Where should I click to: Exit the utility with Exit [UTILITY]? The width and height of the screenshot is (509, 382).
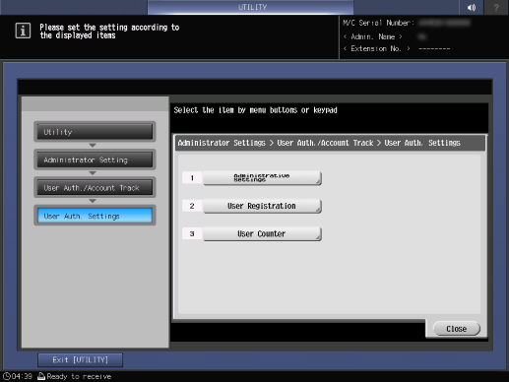pos(81,360)
